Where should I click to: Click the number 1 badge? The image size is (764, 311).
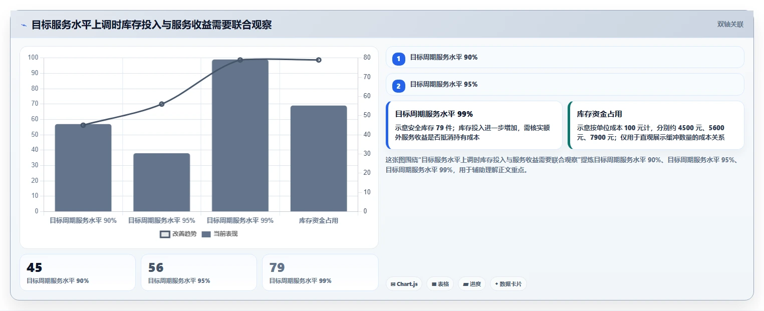pos(398,59)
